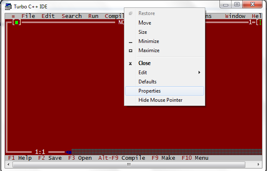This screenshot has width=267, height=171.
Task: Open the Edit menu in the menu bar
Action: coord(48,16)
